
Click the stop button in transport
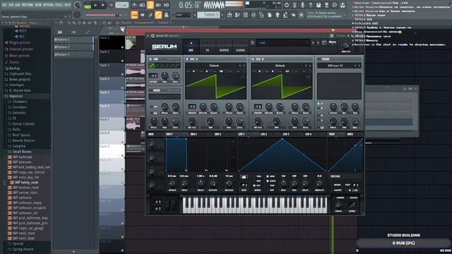tap(102, 5)
